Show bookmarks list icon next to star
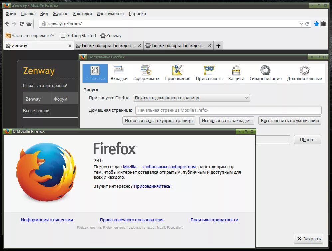The height and width of the screenshot is (251, 332). coord(324,24)
